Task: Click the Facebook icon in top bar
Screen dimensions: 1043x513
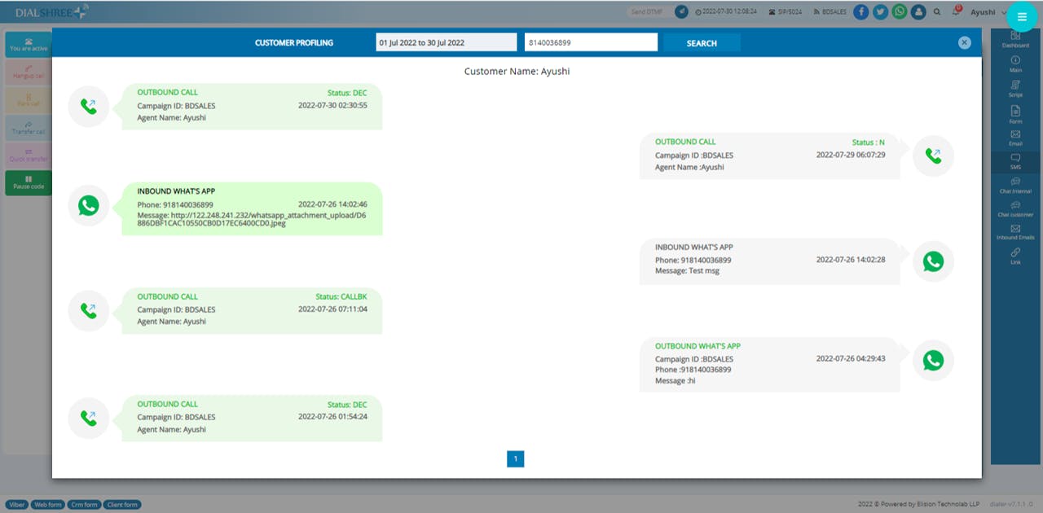Action: (x=861, y=12)
